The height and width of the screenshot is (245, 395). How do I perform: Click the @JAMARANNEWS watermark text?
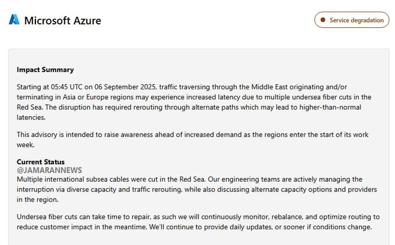[x=49, y=170]
